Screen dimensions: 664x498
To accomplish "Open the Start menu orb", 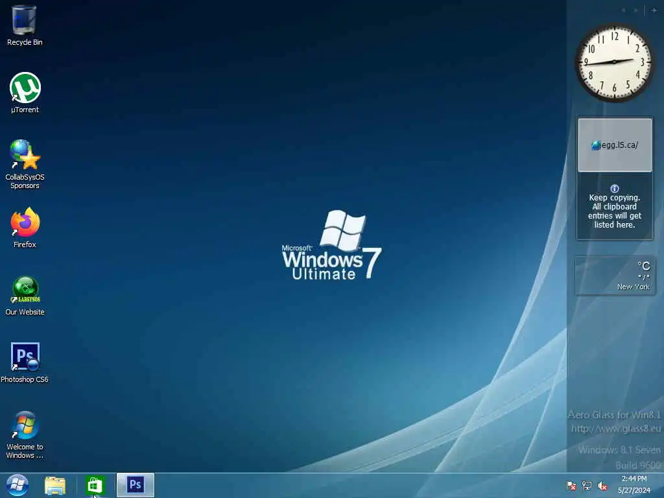I will point(17,485).
